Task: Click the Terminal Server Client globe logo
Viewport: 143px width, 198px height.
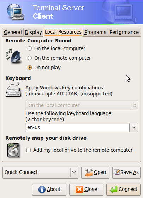Action: click(15, 12)
